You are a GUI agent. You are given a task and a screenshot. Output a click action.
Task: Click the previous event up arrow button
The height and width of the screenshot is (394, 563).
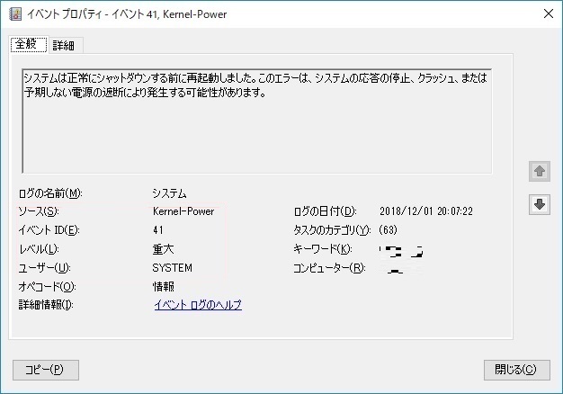pyautogui.click(x=540, y=171)
